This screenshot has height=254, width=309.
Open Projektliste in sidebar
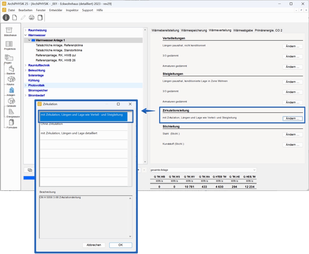tap(10, 46)
